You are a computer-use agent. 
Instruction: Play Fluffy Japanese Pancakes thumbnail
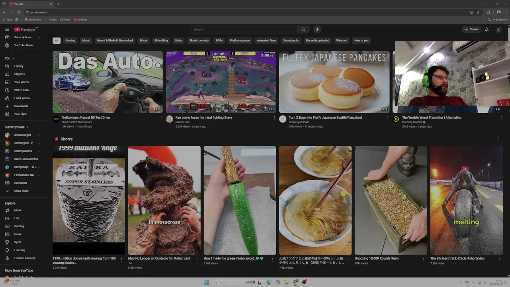(x=334, y=82)
